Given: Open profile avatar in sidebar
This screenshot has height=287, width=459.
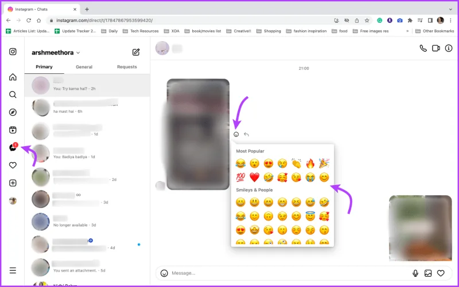Looking at the screenshot, I should 13,200.
